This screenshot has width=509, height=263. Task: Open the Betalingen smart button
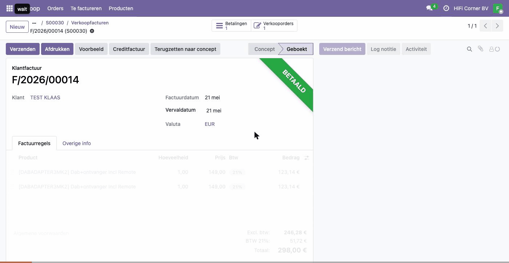231,26
